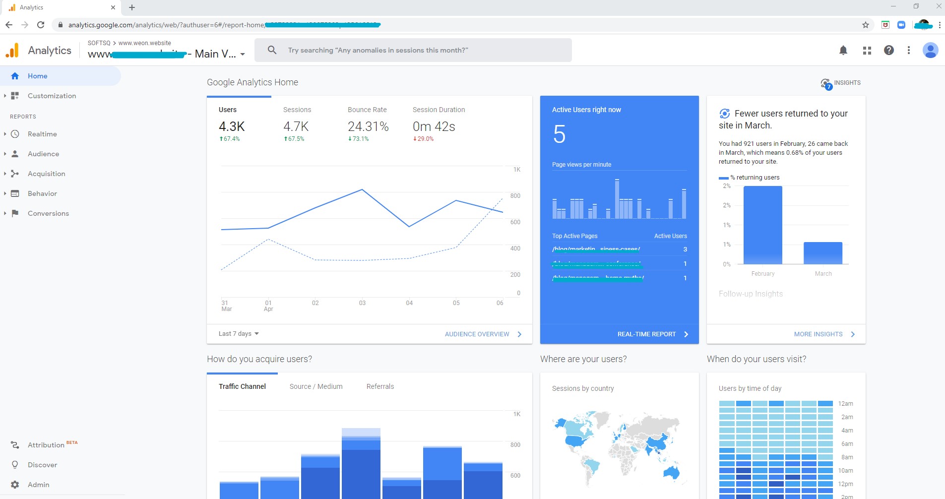Click the Behavior window icon
945x499 pixels.
(x=15, y=193)
